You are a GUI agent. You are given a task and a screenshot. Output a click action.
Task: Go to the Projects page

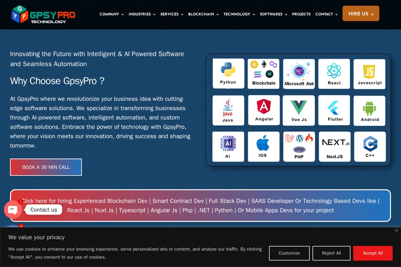(301, 14)
